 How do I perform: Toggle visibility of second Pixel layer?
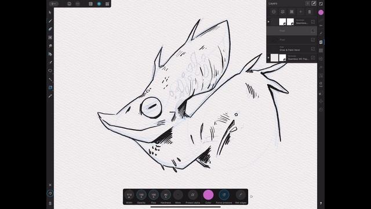click(313, 40)
